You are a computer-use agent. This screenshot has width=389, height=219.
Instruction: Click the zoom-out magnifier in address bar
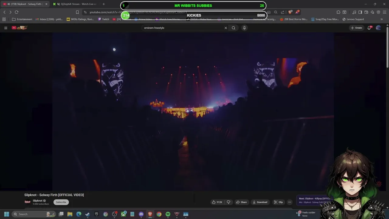(x=276, y=12)
